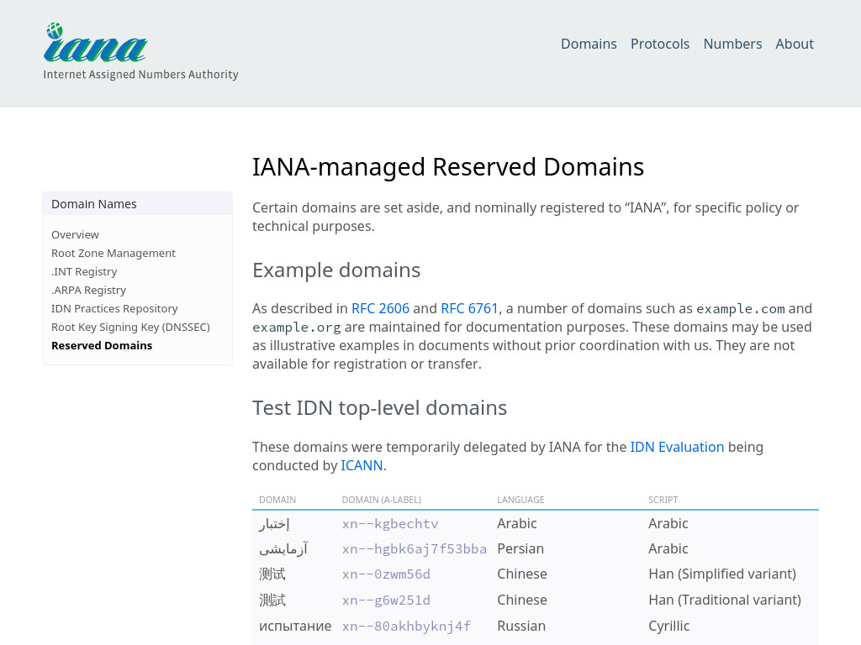Click the Cyrillic script cell
This screenshot has width=861, height=645.
(668, 626)
